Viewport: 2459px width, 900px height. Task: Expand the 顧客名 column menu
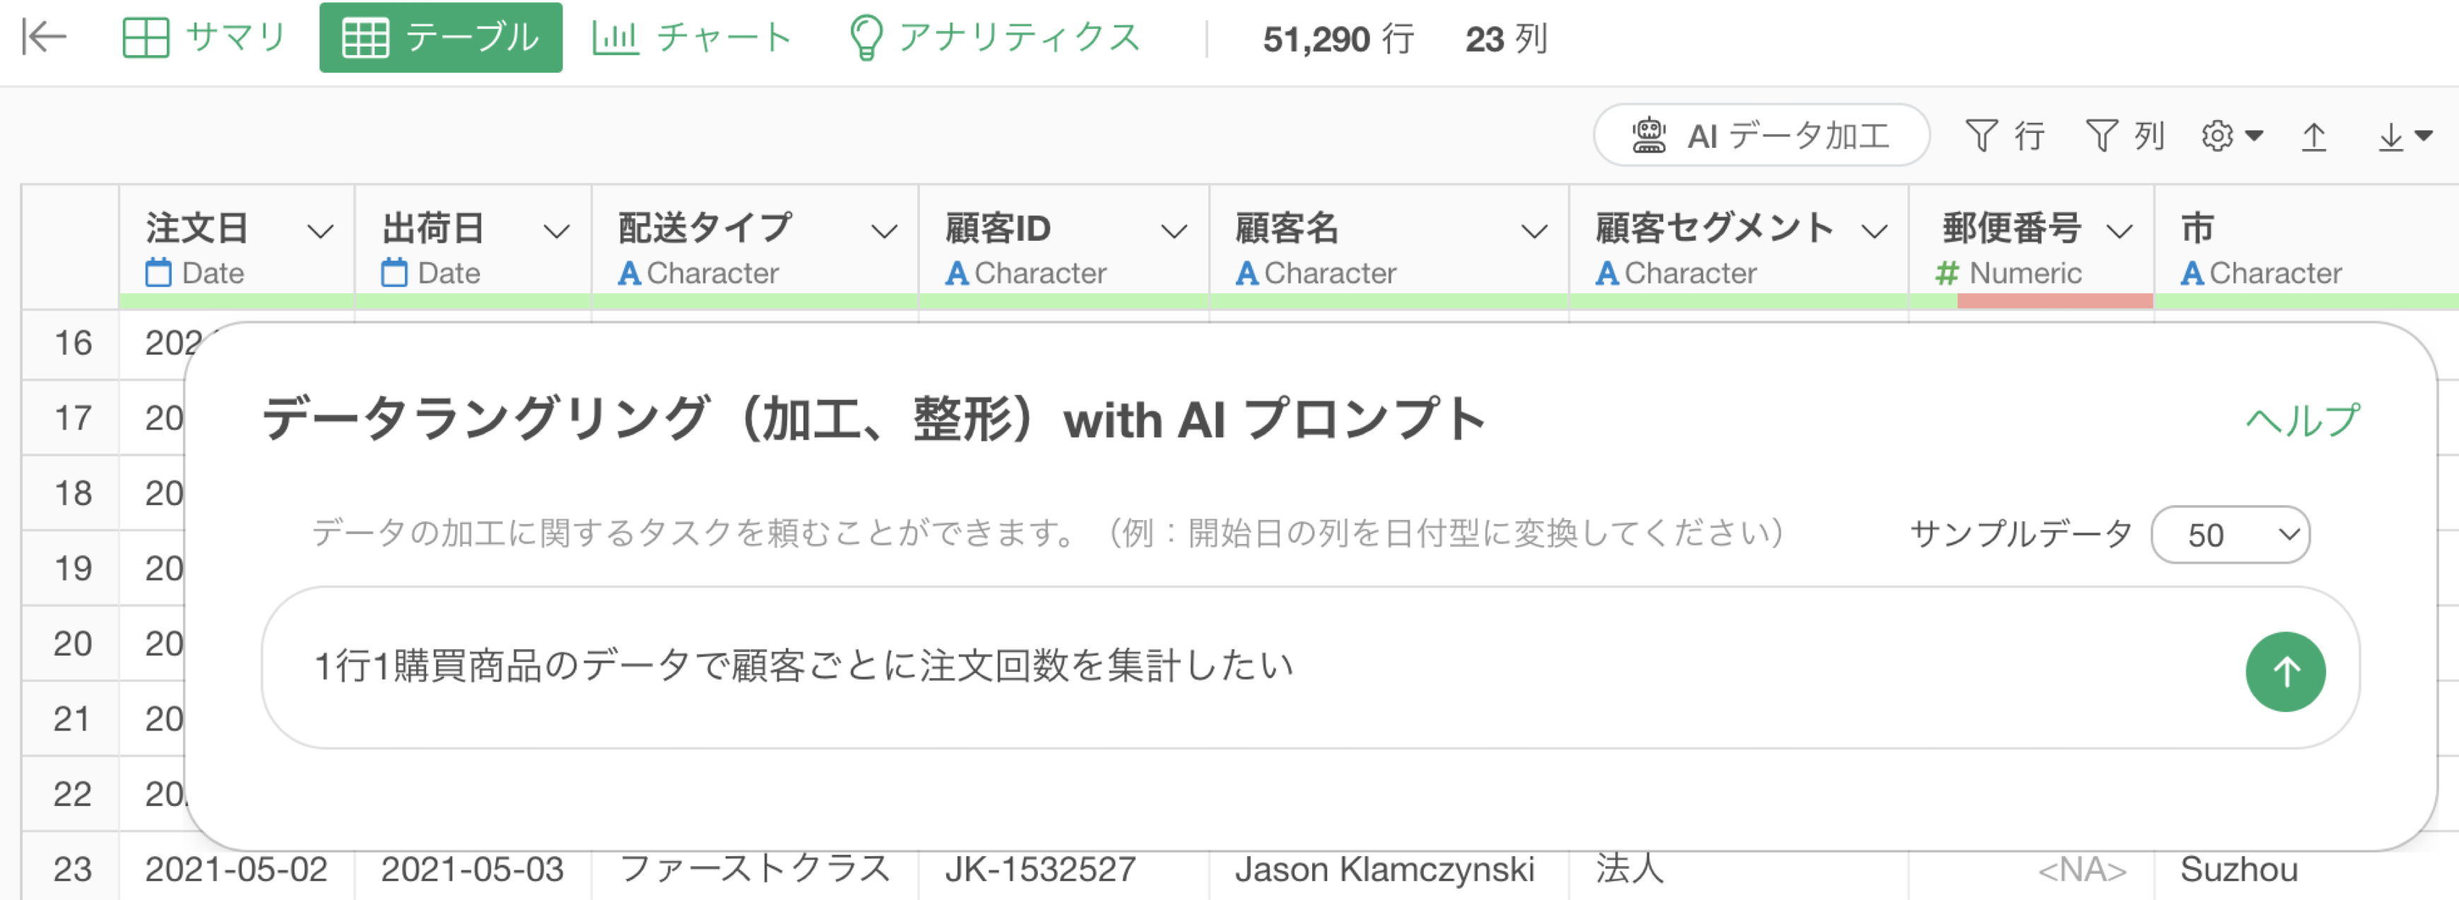coord(1533,232)
